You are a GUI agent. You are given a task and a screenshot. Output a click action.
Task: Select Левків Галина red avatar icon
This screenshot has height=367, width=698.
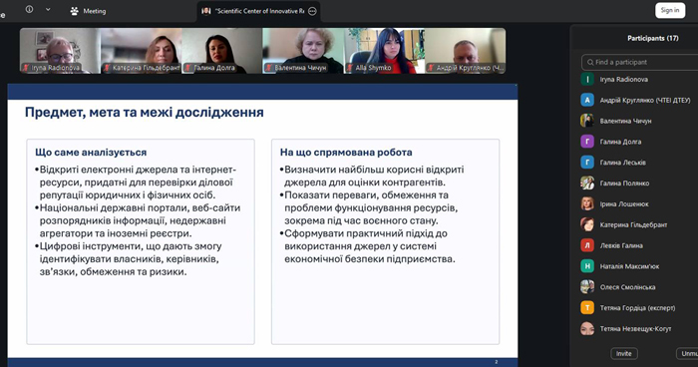[587, 245]
